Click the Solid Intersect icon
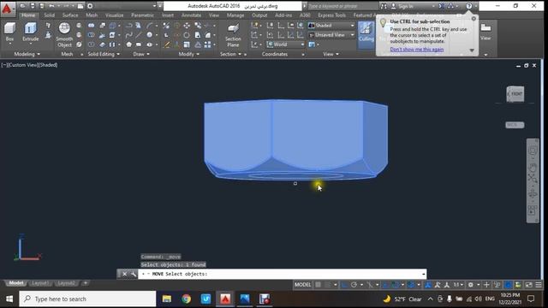548x308 pixels. click(91, 44)
